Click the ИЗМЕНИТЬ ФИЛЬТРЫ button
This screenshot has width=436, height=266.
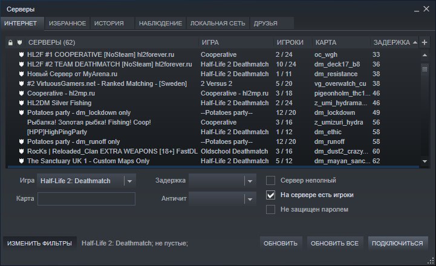click(39, 244)
